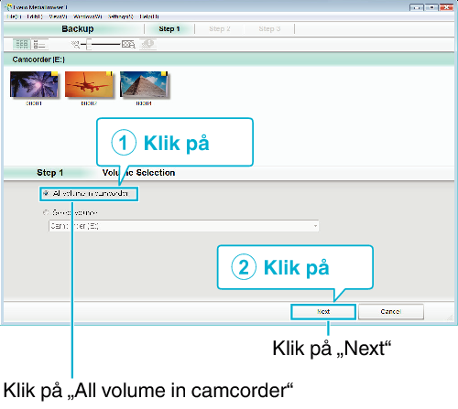Click the yellow marker on pyramid thumbnail
The image size is (458, 409).
[x=164, y=73]
